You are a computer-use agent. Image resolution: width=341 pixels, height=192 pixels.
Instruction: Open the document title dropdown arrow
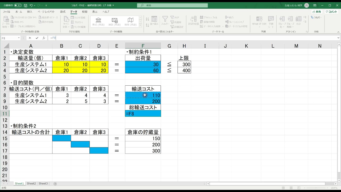click(113, 5)
